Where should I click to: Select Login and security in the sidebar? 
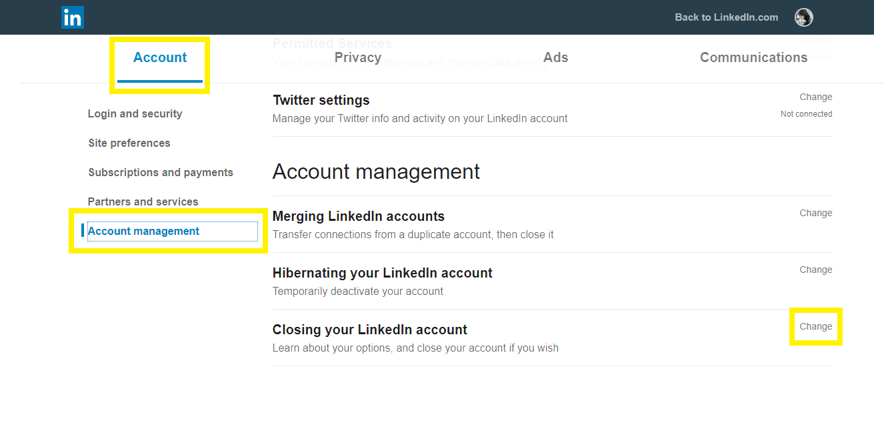coord(135,113)
